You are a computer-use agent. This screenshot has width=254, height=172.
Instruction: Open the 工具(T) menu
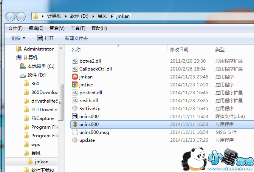[78, 28]
